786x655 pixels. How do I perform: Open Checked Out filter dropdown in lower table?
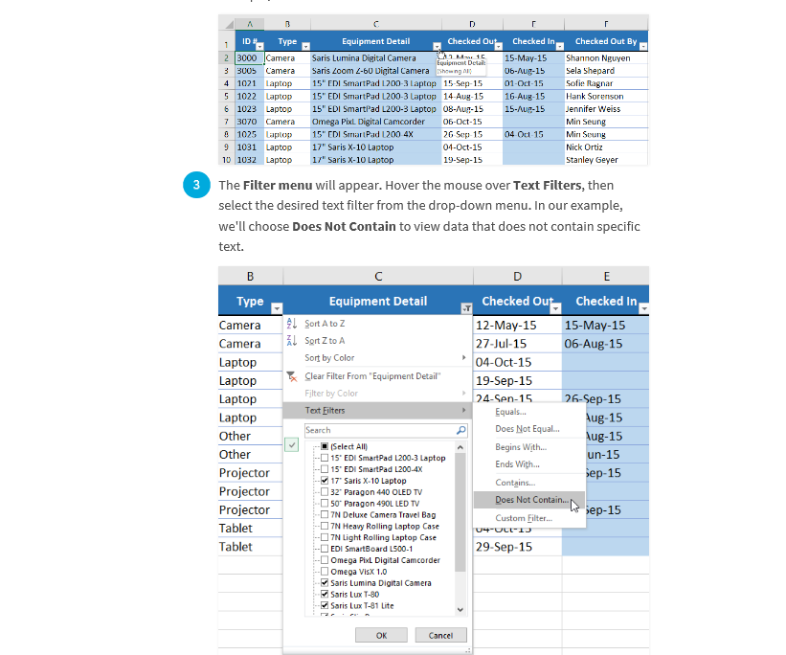tap(555, 308)
